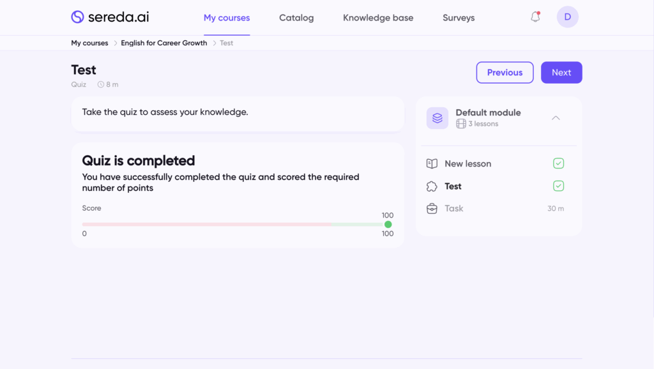Click the English for Career Growth breadcrumb
The image size is (654, 369).
click(x=164, y=43)
